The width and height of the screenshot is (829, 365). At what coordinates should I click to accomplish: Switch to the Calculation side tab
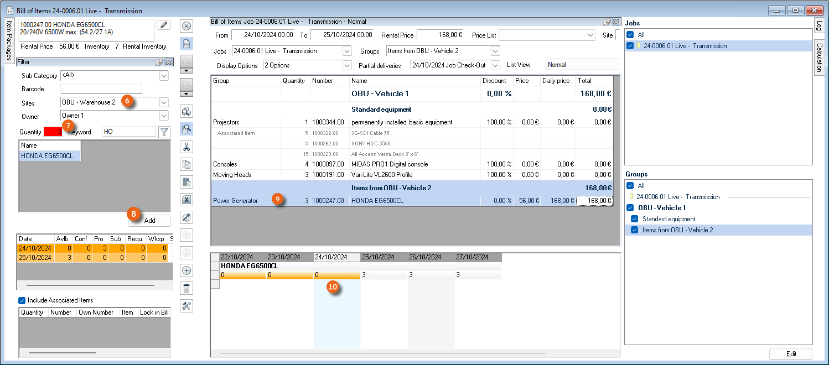click(x=819, y=56)
